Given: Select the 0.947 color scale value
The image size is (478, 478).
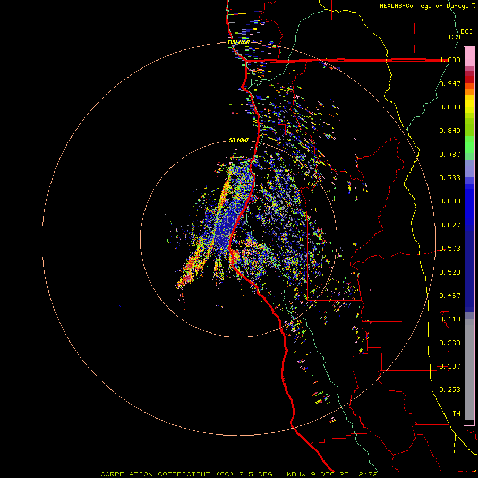Looking at the screenshot, I should click(450, 83).
